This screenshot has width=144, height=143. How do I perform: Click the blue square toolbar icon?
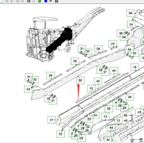pyautogui.click(x=46, y=1)
